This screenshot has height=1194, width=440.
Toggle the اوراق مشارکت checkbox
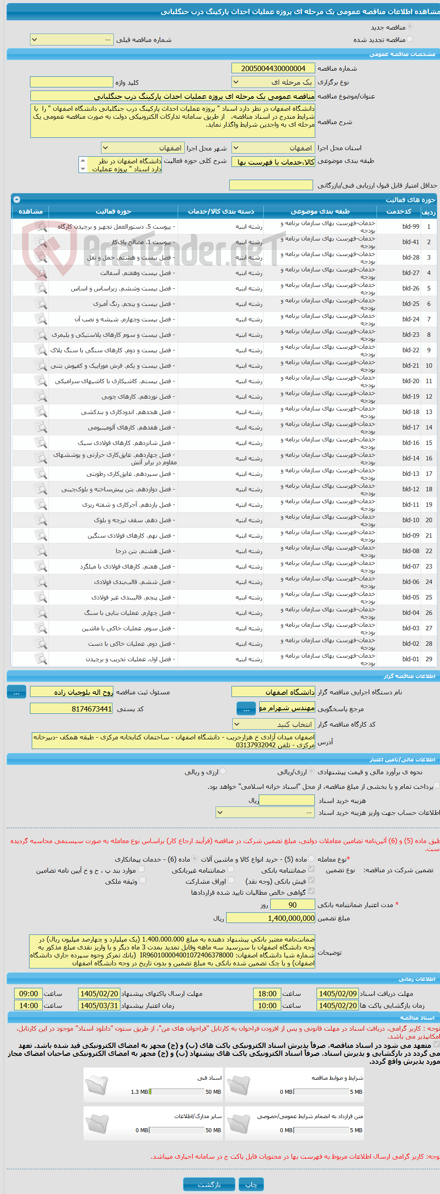point(231,880)
